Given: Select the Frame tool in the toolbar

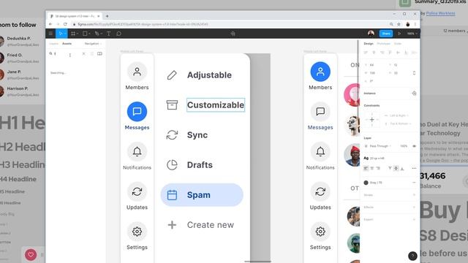Looking at the screenshot, I should pyautogui.click(x=73, y=34).
